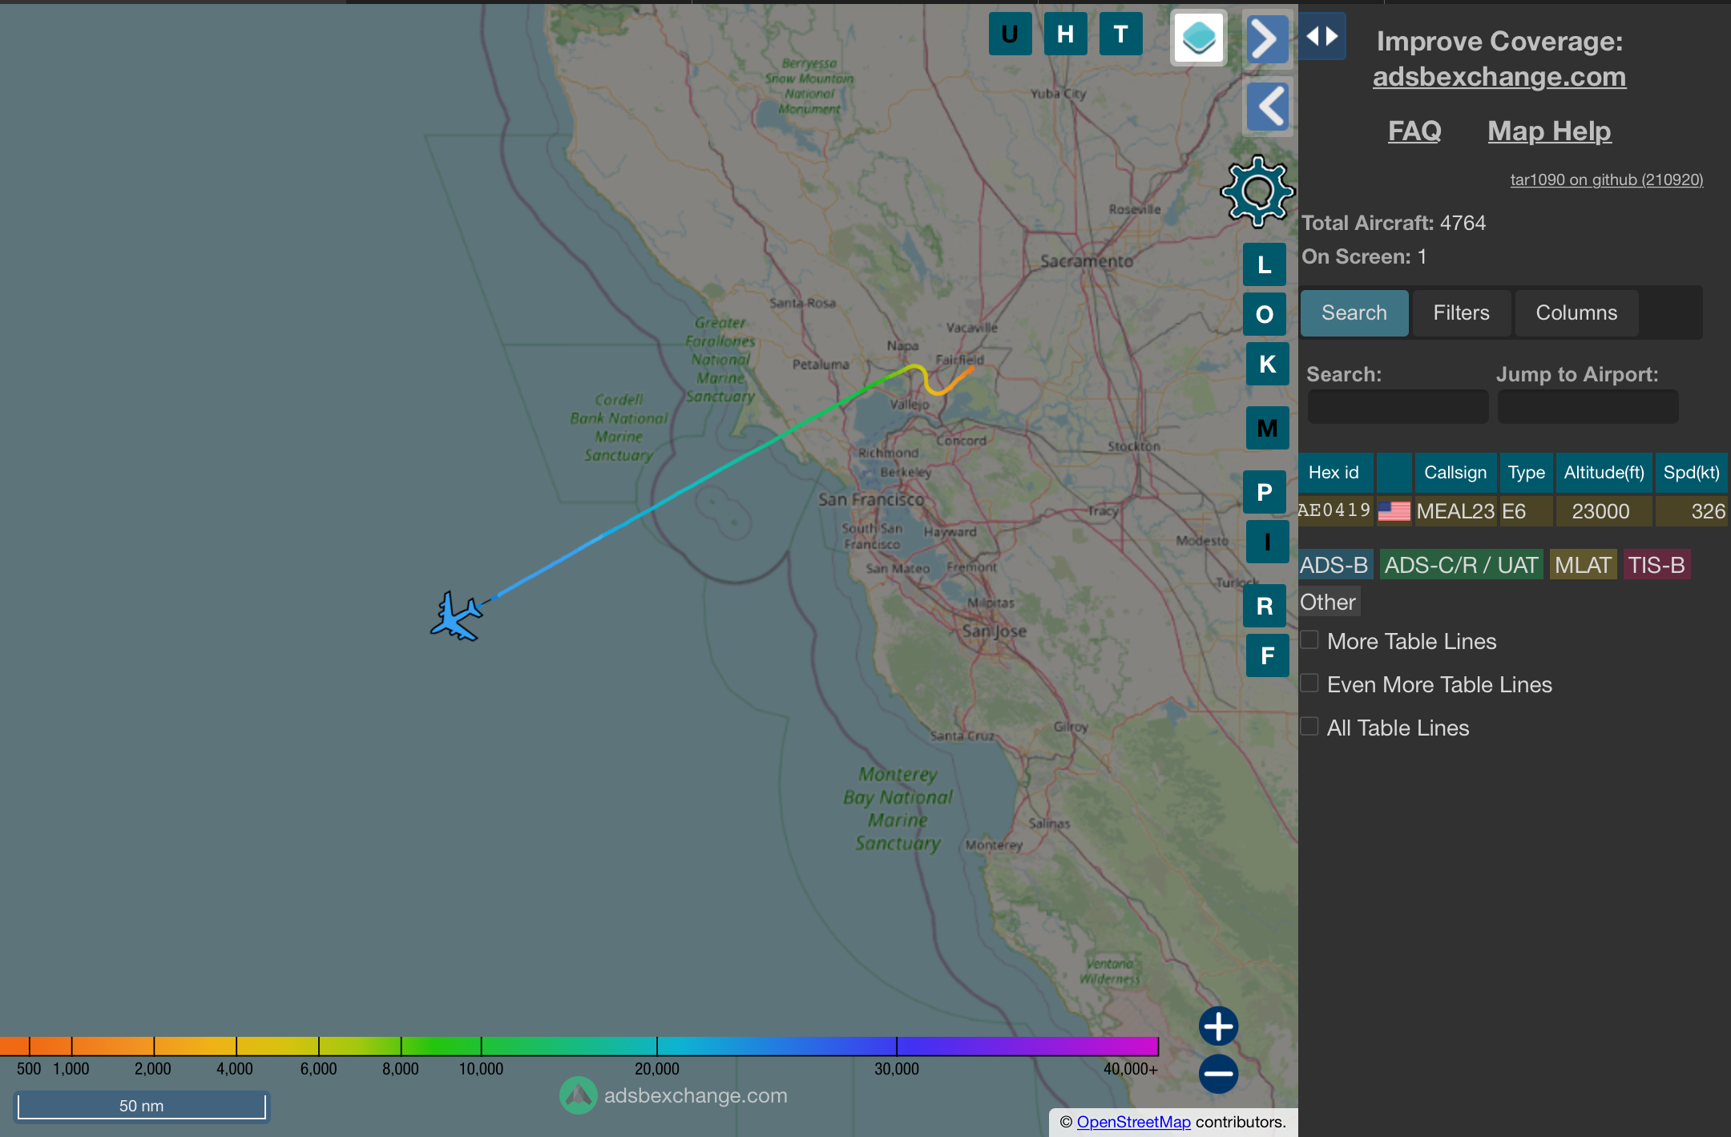Expand sidebar with right chevron button
Image resolution: width=1731 pixels, height=1137 pixels.
click(1267, 38)
